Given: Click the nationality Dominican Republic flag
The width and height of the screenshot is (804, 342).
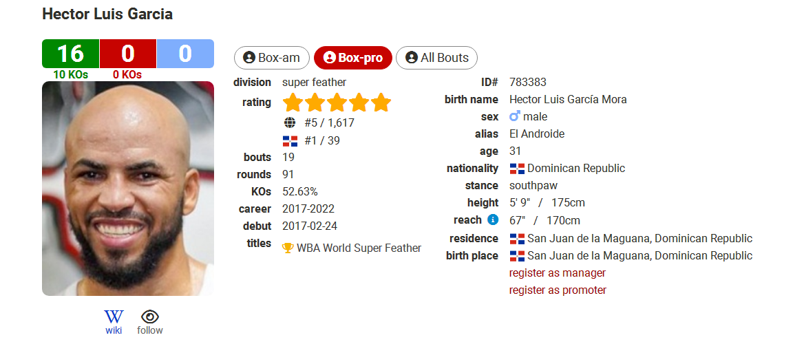Looking at the screenshot, I should [517, 168].
